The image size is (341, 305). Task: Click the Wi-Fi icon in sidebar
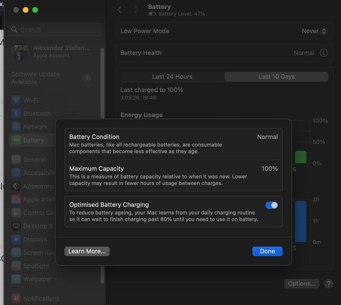(x=16, y=100)
